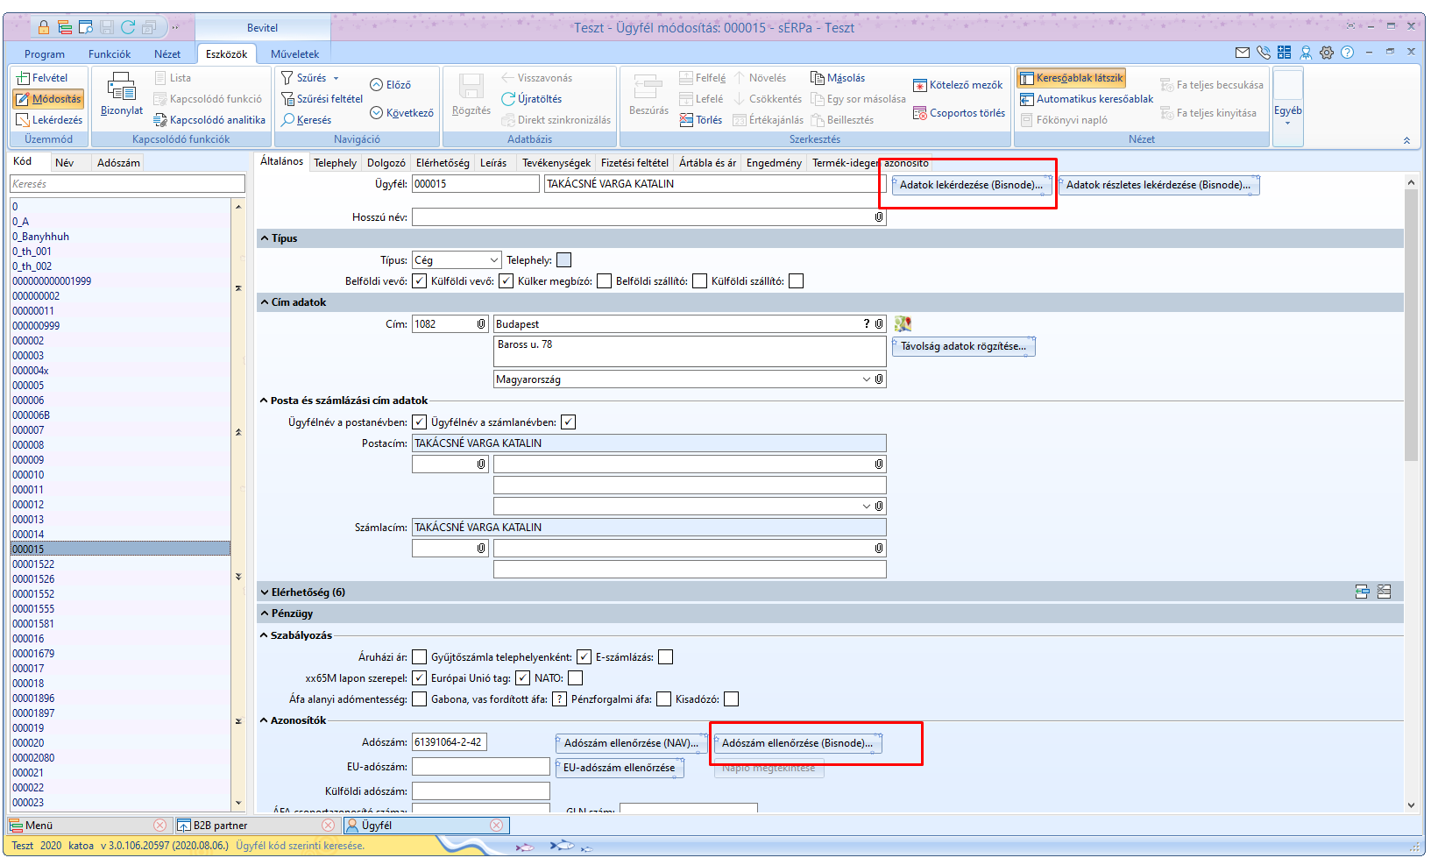Click the Csoportos törlés icon
This screenshot has width=1438, height=865.
pyautogui.click(x=919, y=113)
